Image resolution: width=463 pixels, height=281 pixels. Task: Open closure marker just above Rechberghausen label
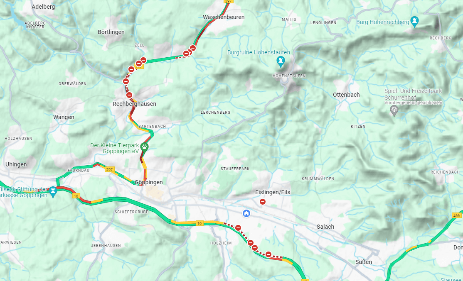129,95
